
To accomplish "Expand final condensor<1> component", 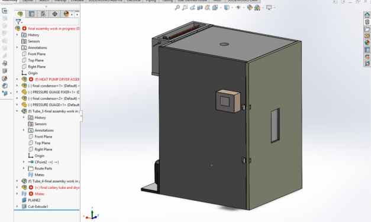I will pos(17,86).
